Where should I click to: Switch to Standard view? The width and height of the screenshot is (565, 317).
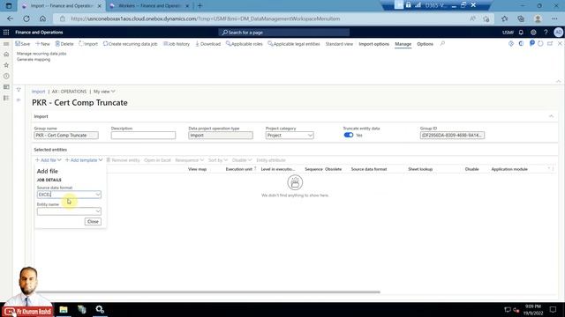(x=339, y=44)
